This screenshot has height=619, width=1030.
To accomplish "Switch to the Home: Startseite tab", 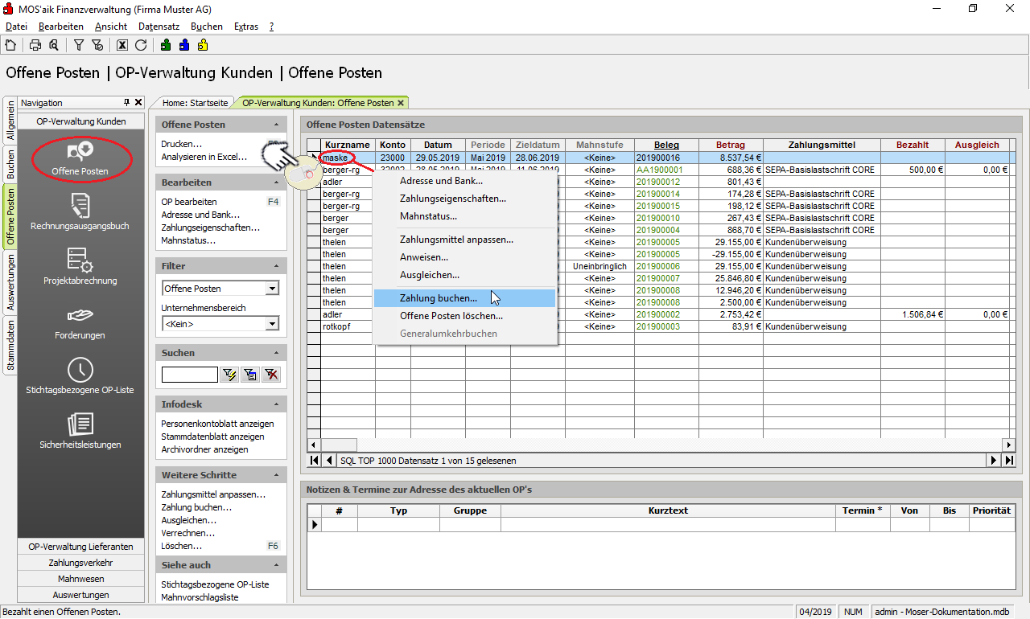I will tap(195, 103).
